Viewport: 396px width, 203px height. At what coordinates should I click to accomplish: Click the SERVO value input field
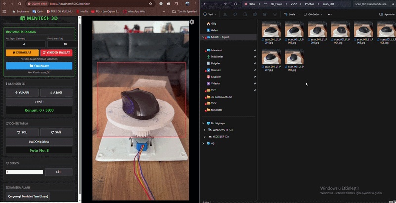(24, 172)
